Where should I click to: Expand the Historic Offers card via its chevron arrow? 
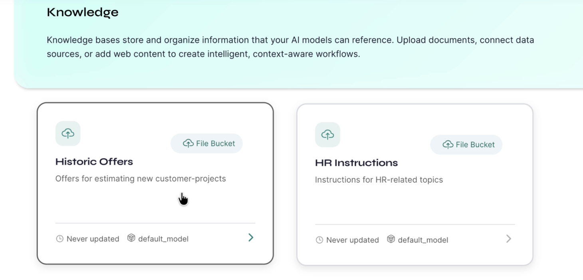click(x=251, y=237)
